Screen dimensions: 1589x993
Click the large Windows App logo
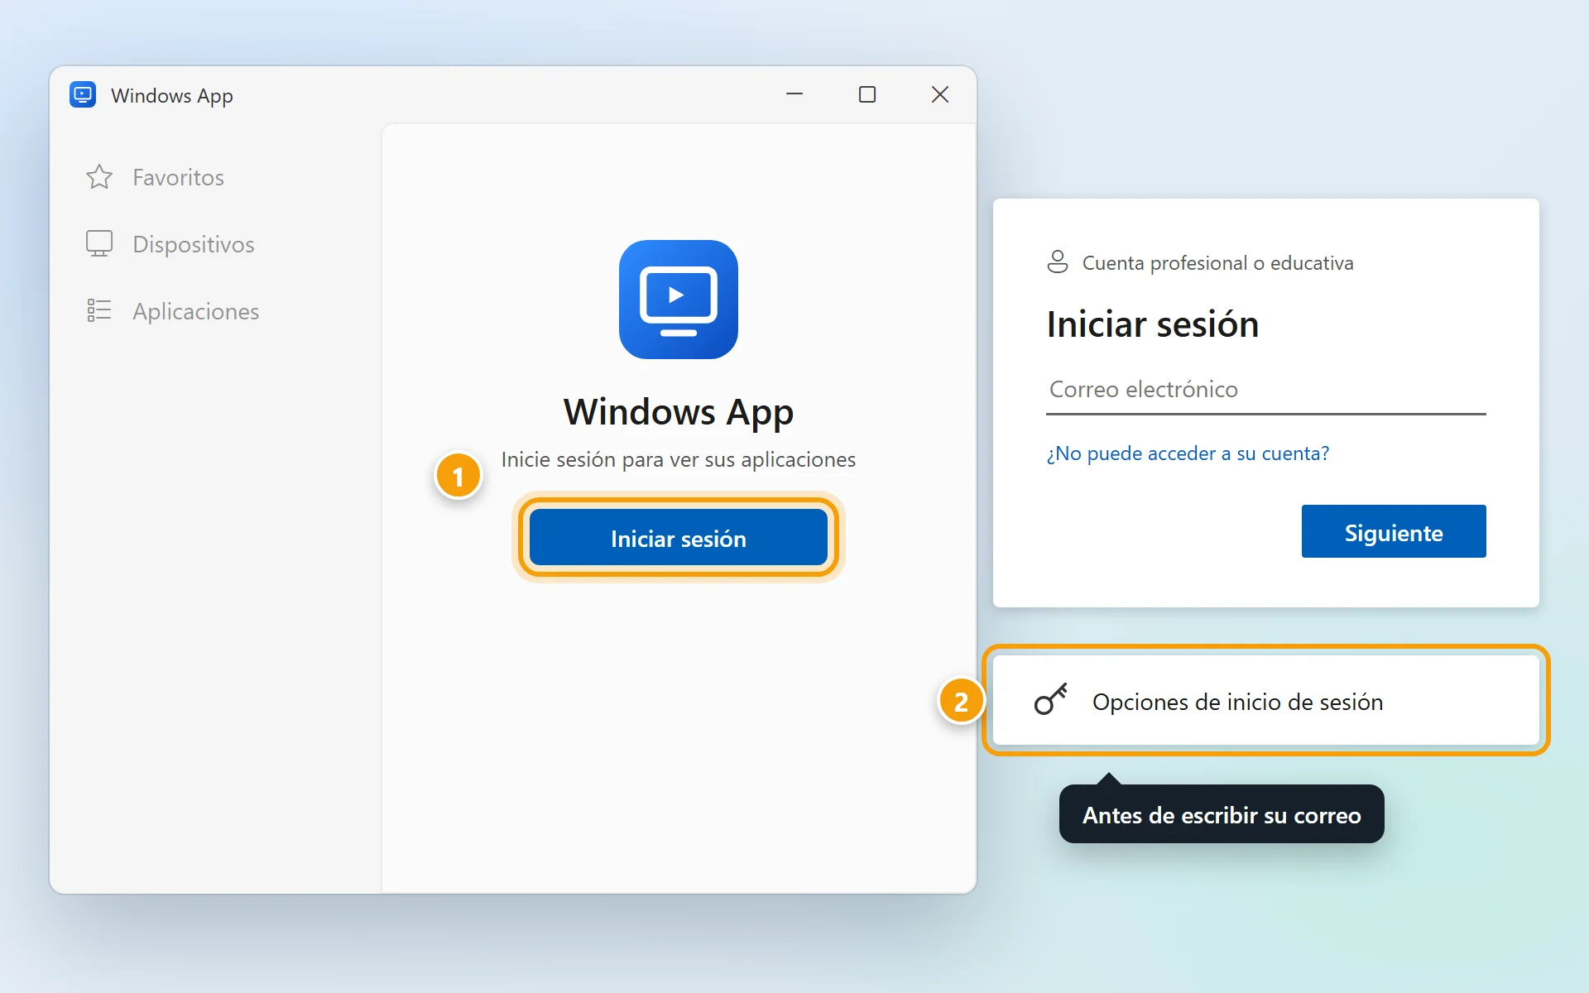(x=679, y=300)
